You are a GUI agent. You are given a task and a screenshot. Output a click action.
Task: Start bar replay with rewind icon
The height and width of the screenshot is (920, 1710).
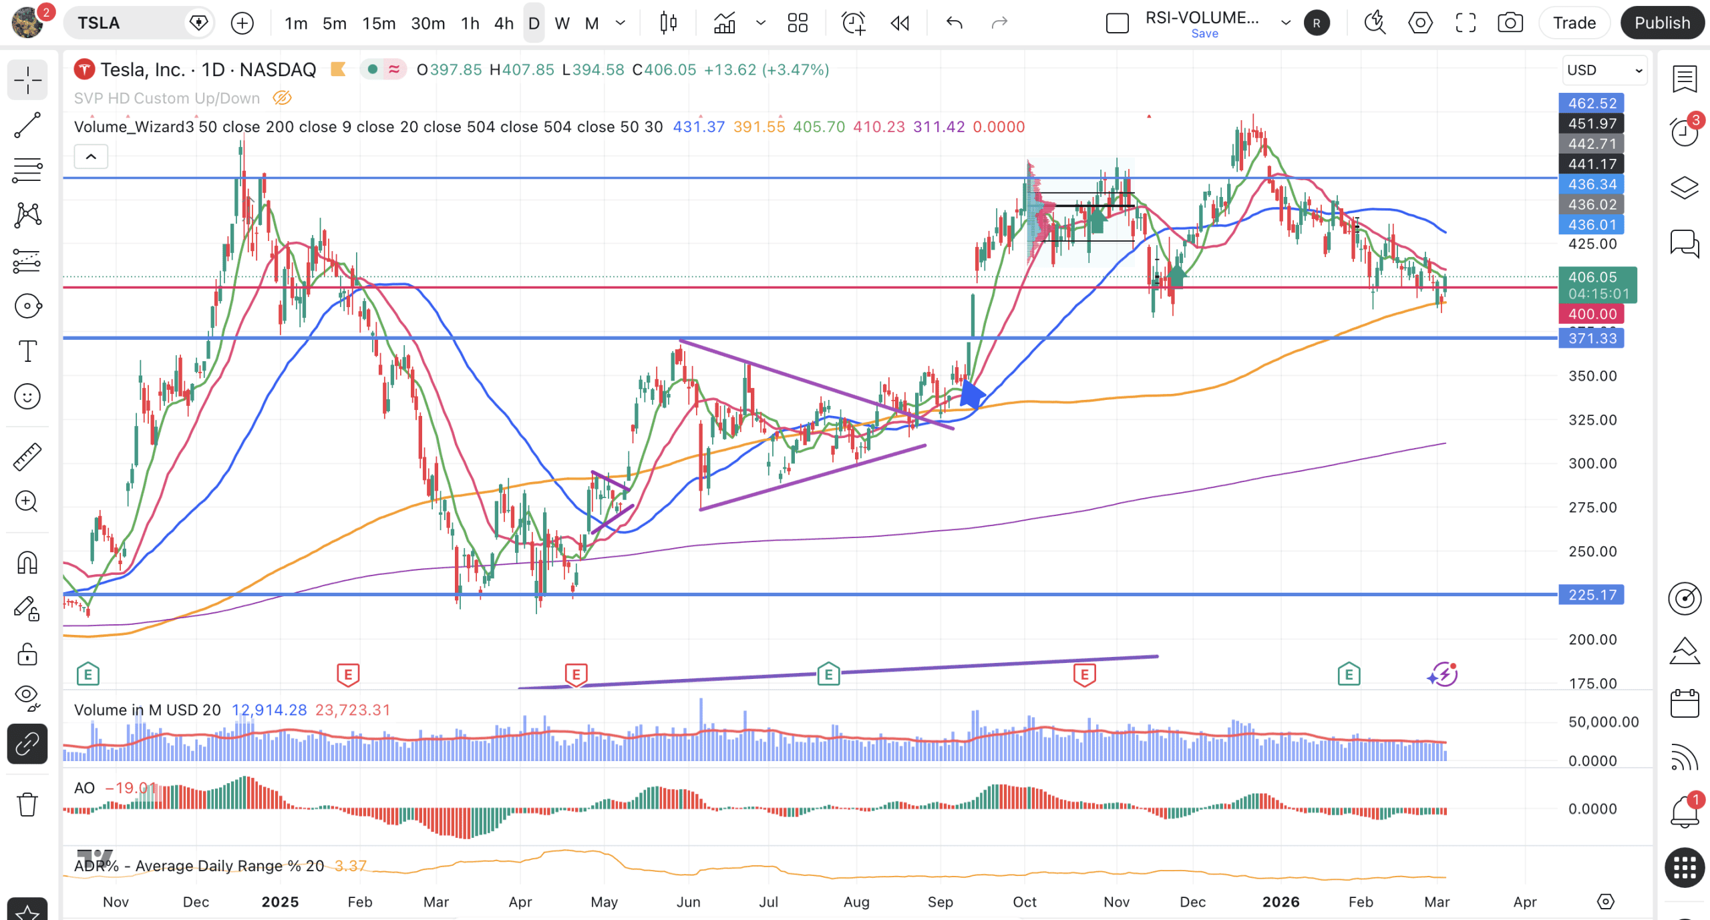[x=900, y=23]
